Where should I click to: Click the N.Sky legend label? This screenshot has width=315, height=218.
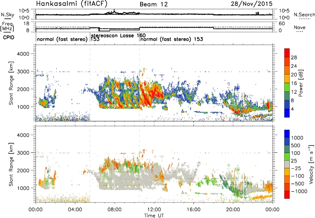click(7, 15)
